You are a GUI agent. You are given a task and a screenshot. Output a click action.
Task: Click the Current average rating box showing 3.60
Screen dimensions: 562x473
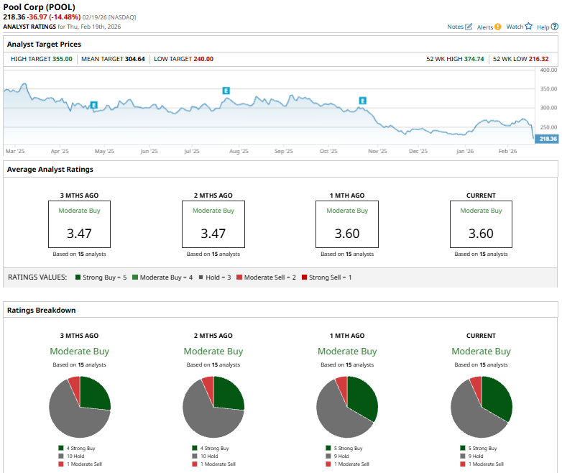(481, 224)
